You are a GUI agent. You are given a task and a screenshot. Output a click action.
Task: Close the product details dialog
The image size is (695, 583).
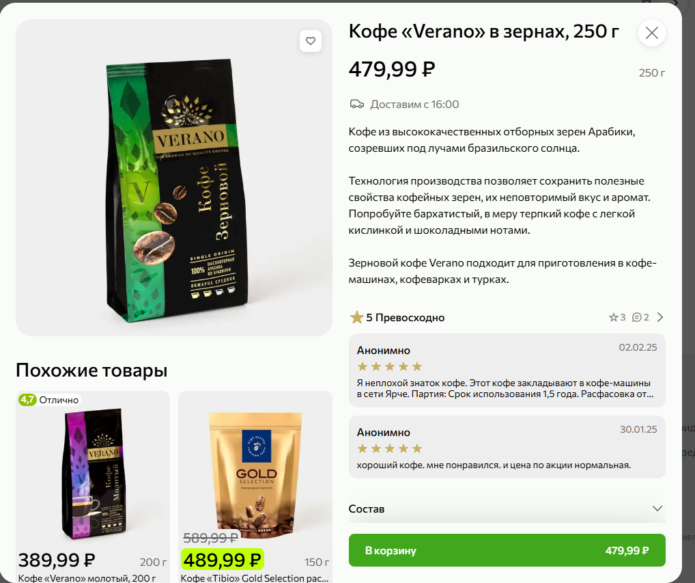(651, 33)
